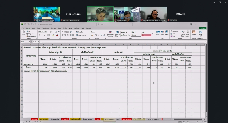Image resolution: width=228 pixels, height=123 pixels.
Task: Open the font name dropdown
Action: click(50, 32)
